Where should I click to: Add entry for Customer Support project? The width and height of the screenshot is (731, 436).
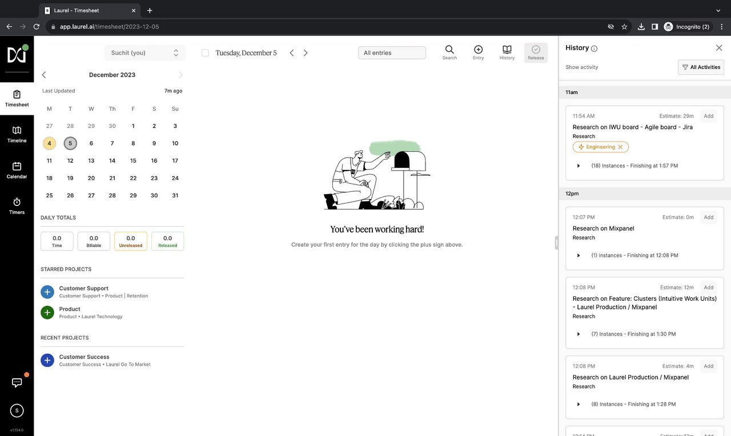tap(47, 292)
